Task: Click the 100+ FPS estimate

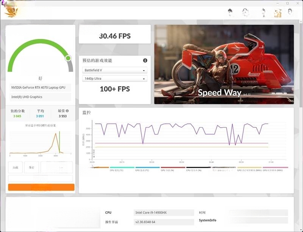Action: click(x=115, y=89)
